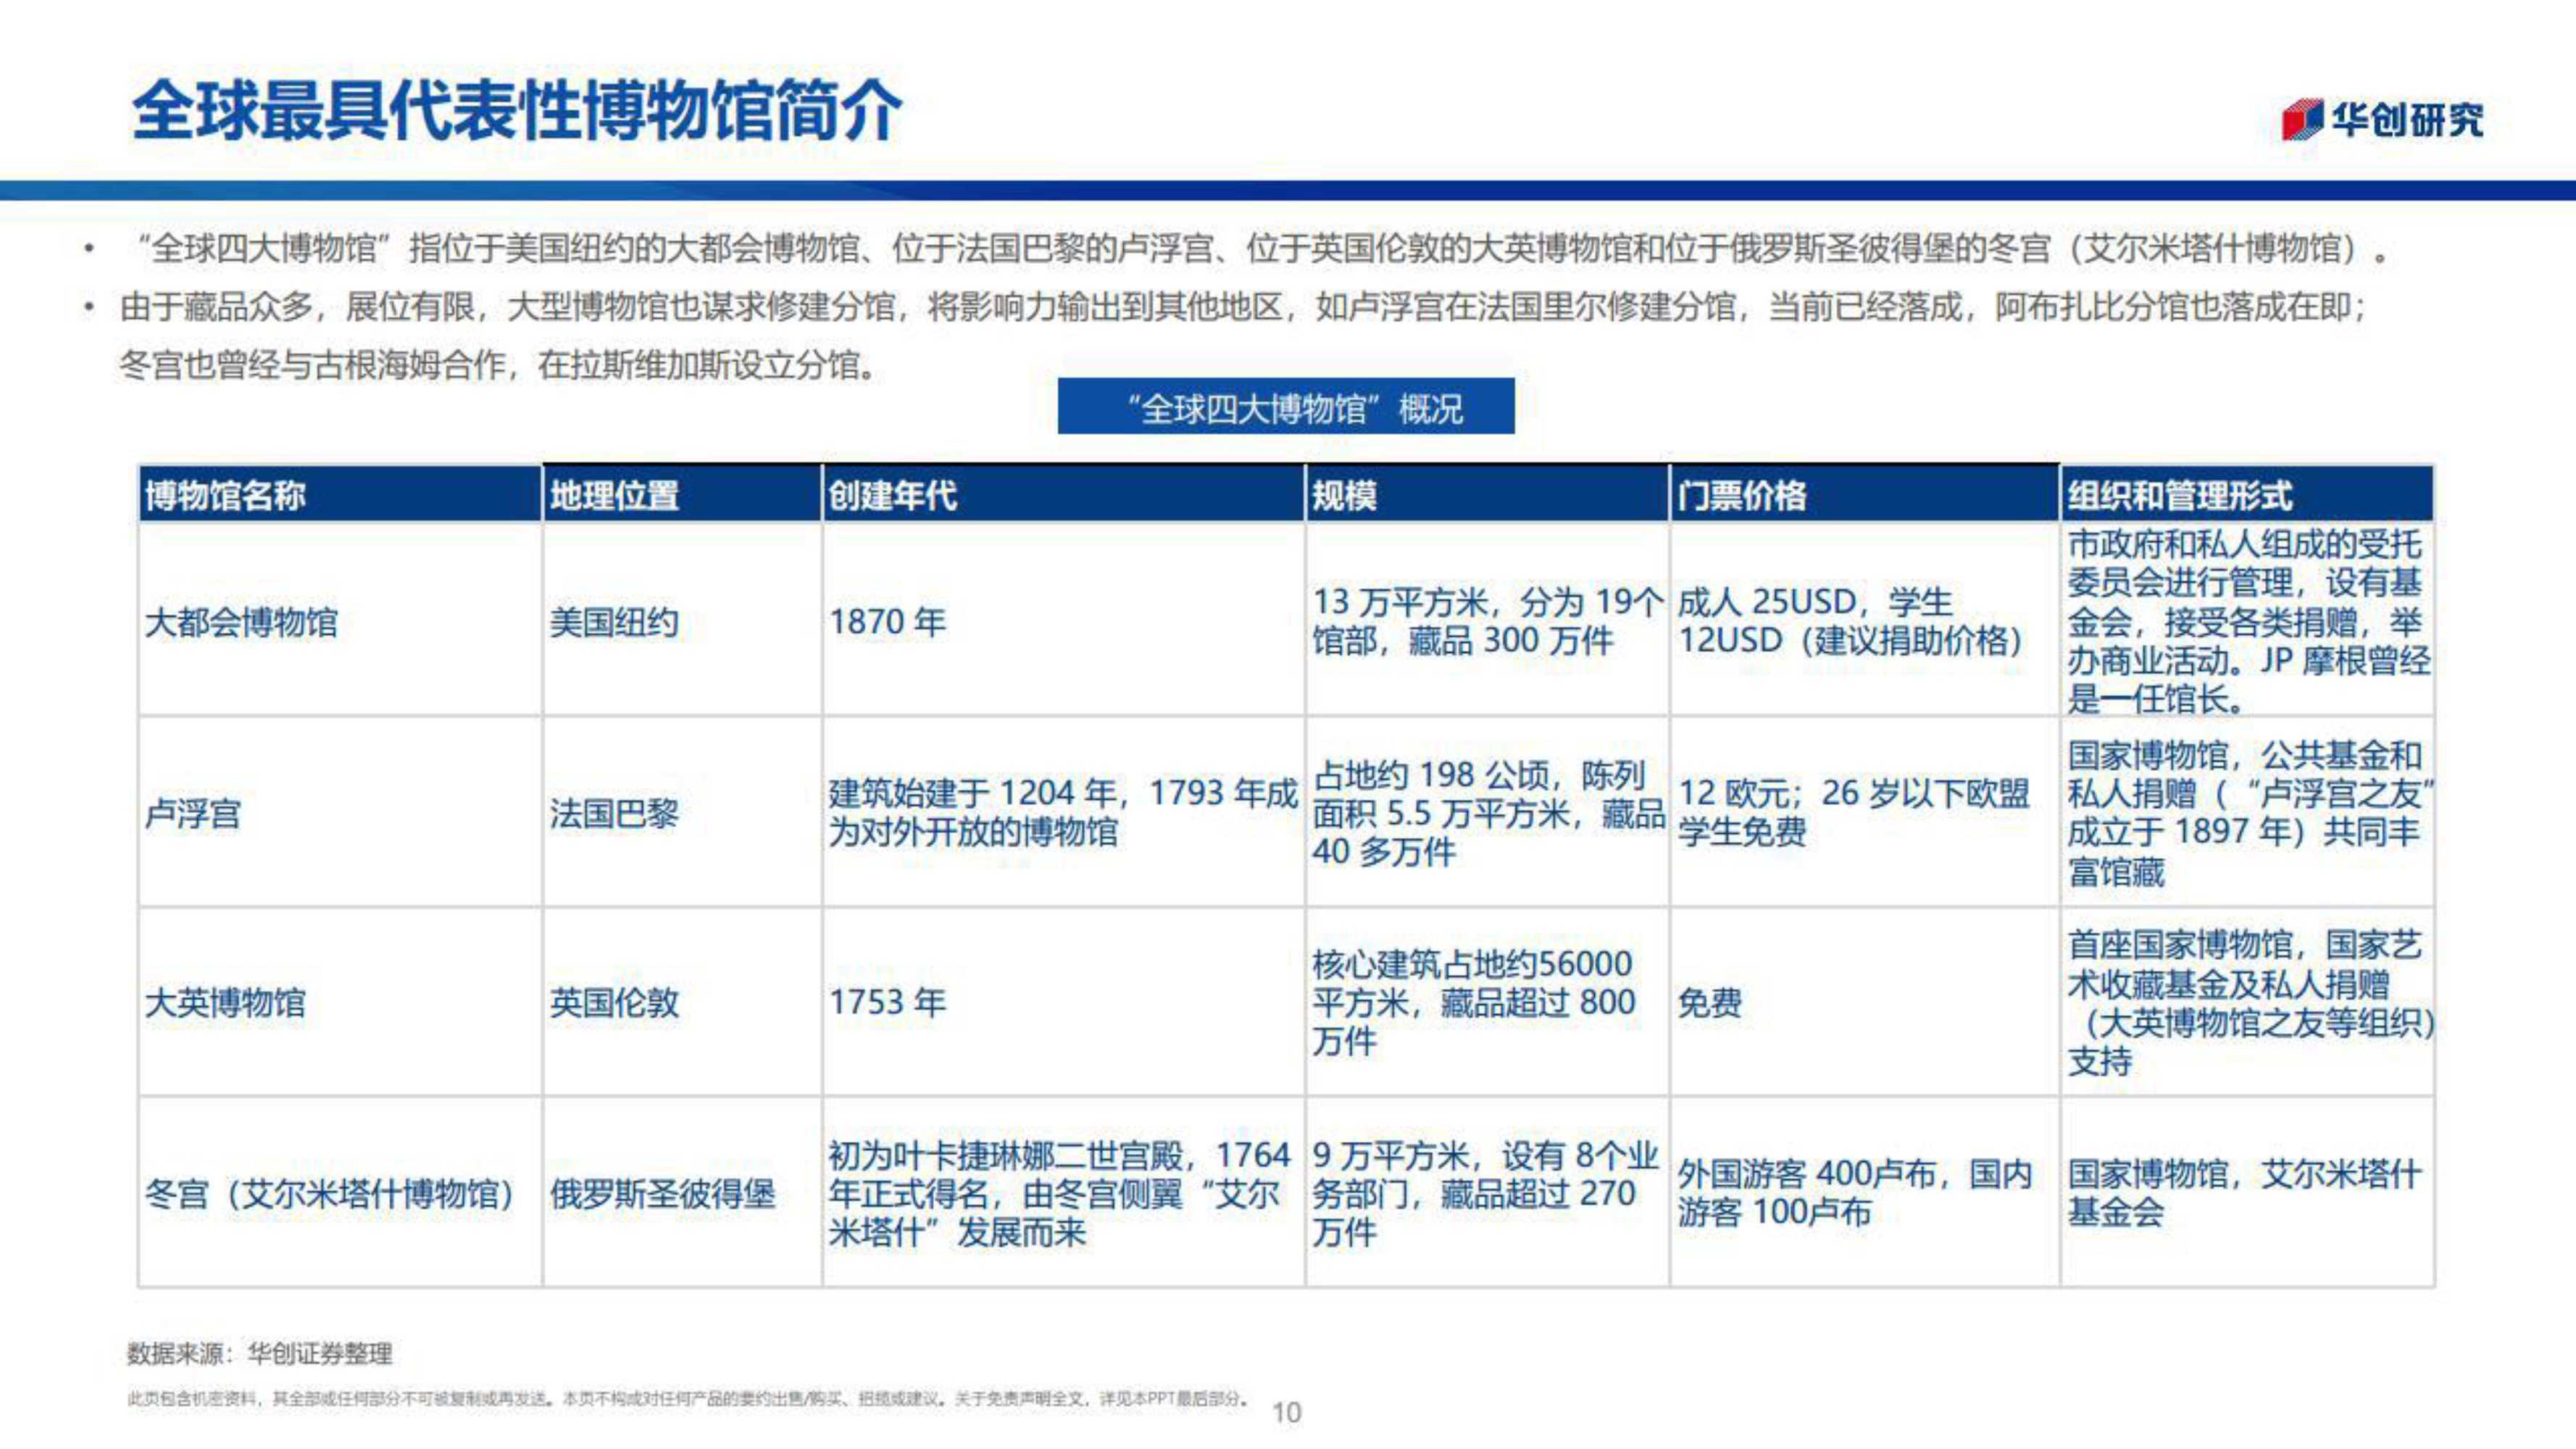The height and width of the screenshot is (1449, 2576).
Task: Select the 地理位置 column header
Action: 682,494
